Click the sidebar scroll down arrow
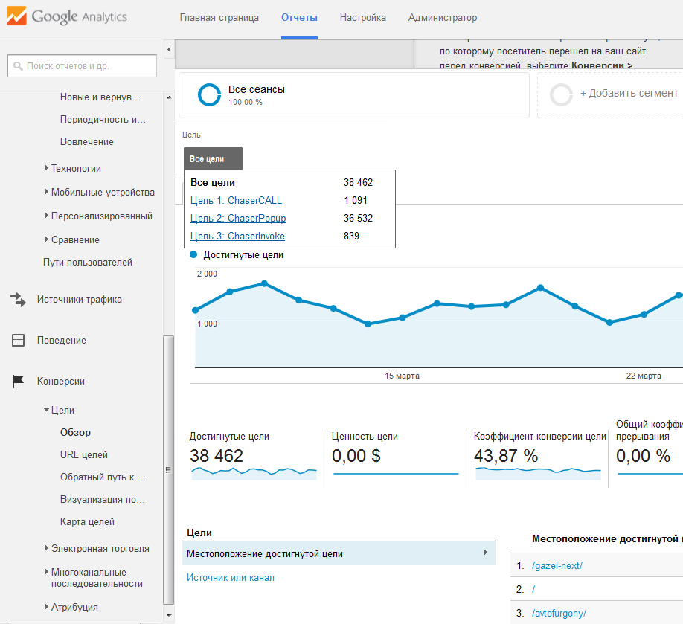The height and width of the screenshot is (624, 683). (x=169, y=615)
